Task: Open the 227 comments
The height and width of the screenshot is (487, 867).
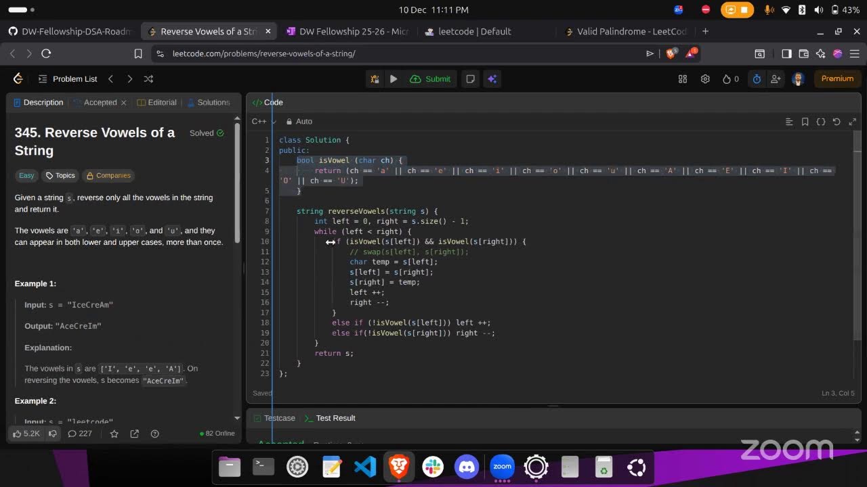Action: coord(79,434)
